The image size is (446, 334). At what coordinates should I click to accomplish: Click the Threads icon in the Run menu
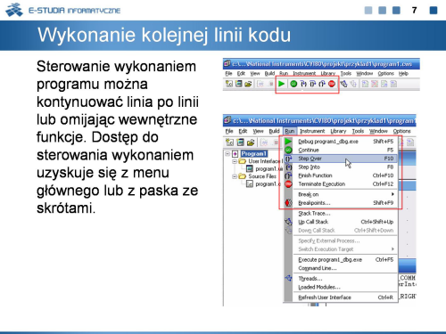point(288,278)
